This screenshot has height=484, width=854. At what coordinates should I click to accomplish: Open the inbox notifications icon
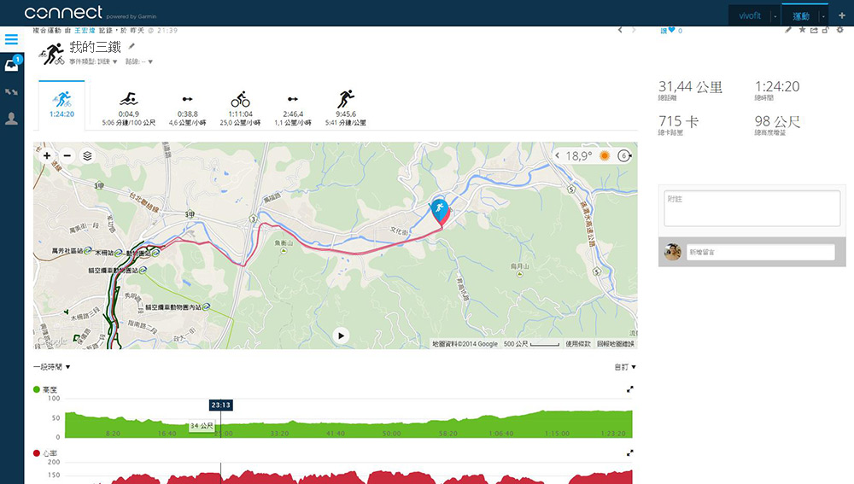[12, 64]
